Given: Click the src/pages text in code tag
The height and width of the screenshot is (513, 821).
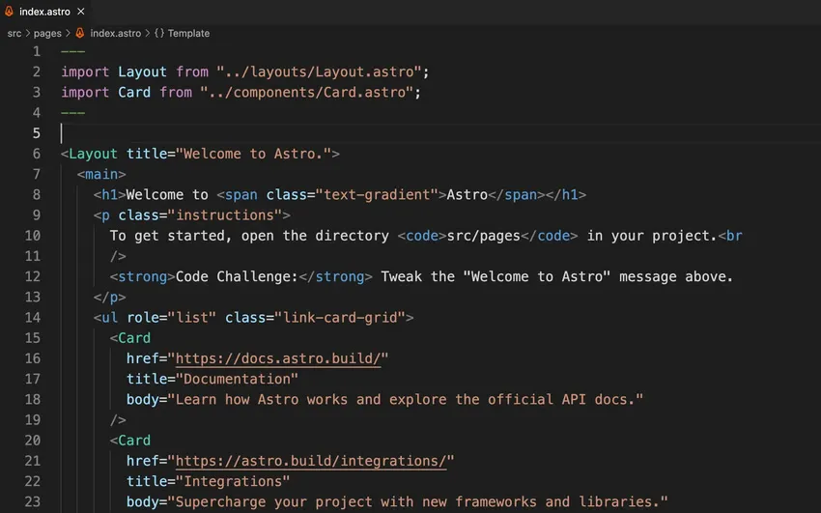Looking at the screenshot, I should tap(483, 236).
